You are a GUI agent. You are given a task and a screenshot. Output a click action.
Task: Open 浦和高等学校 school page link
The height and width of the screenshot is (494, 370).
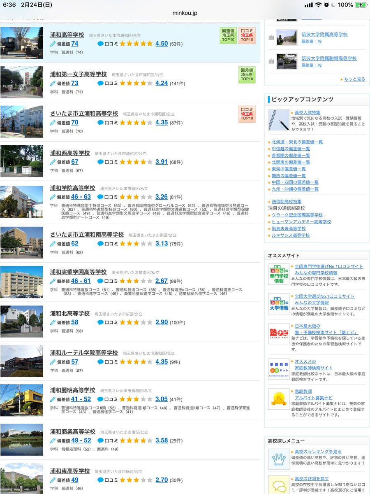coord(67,35)
